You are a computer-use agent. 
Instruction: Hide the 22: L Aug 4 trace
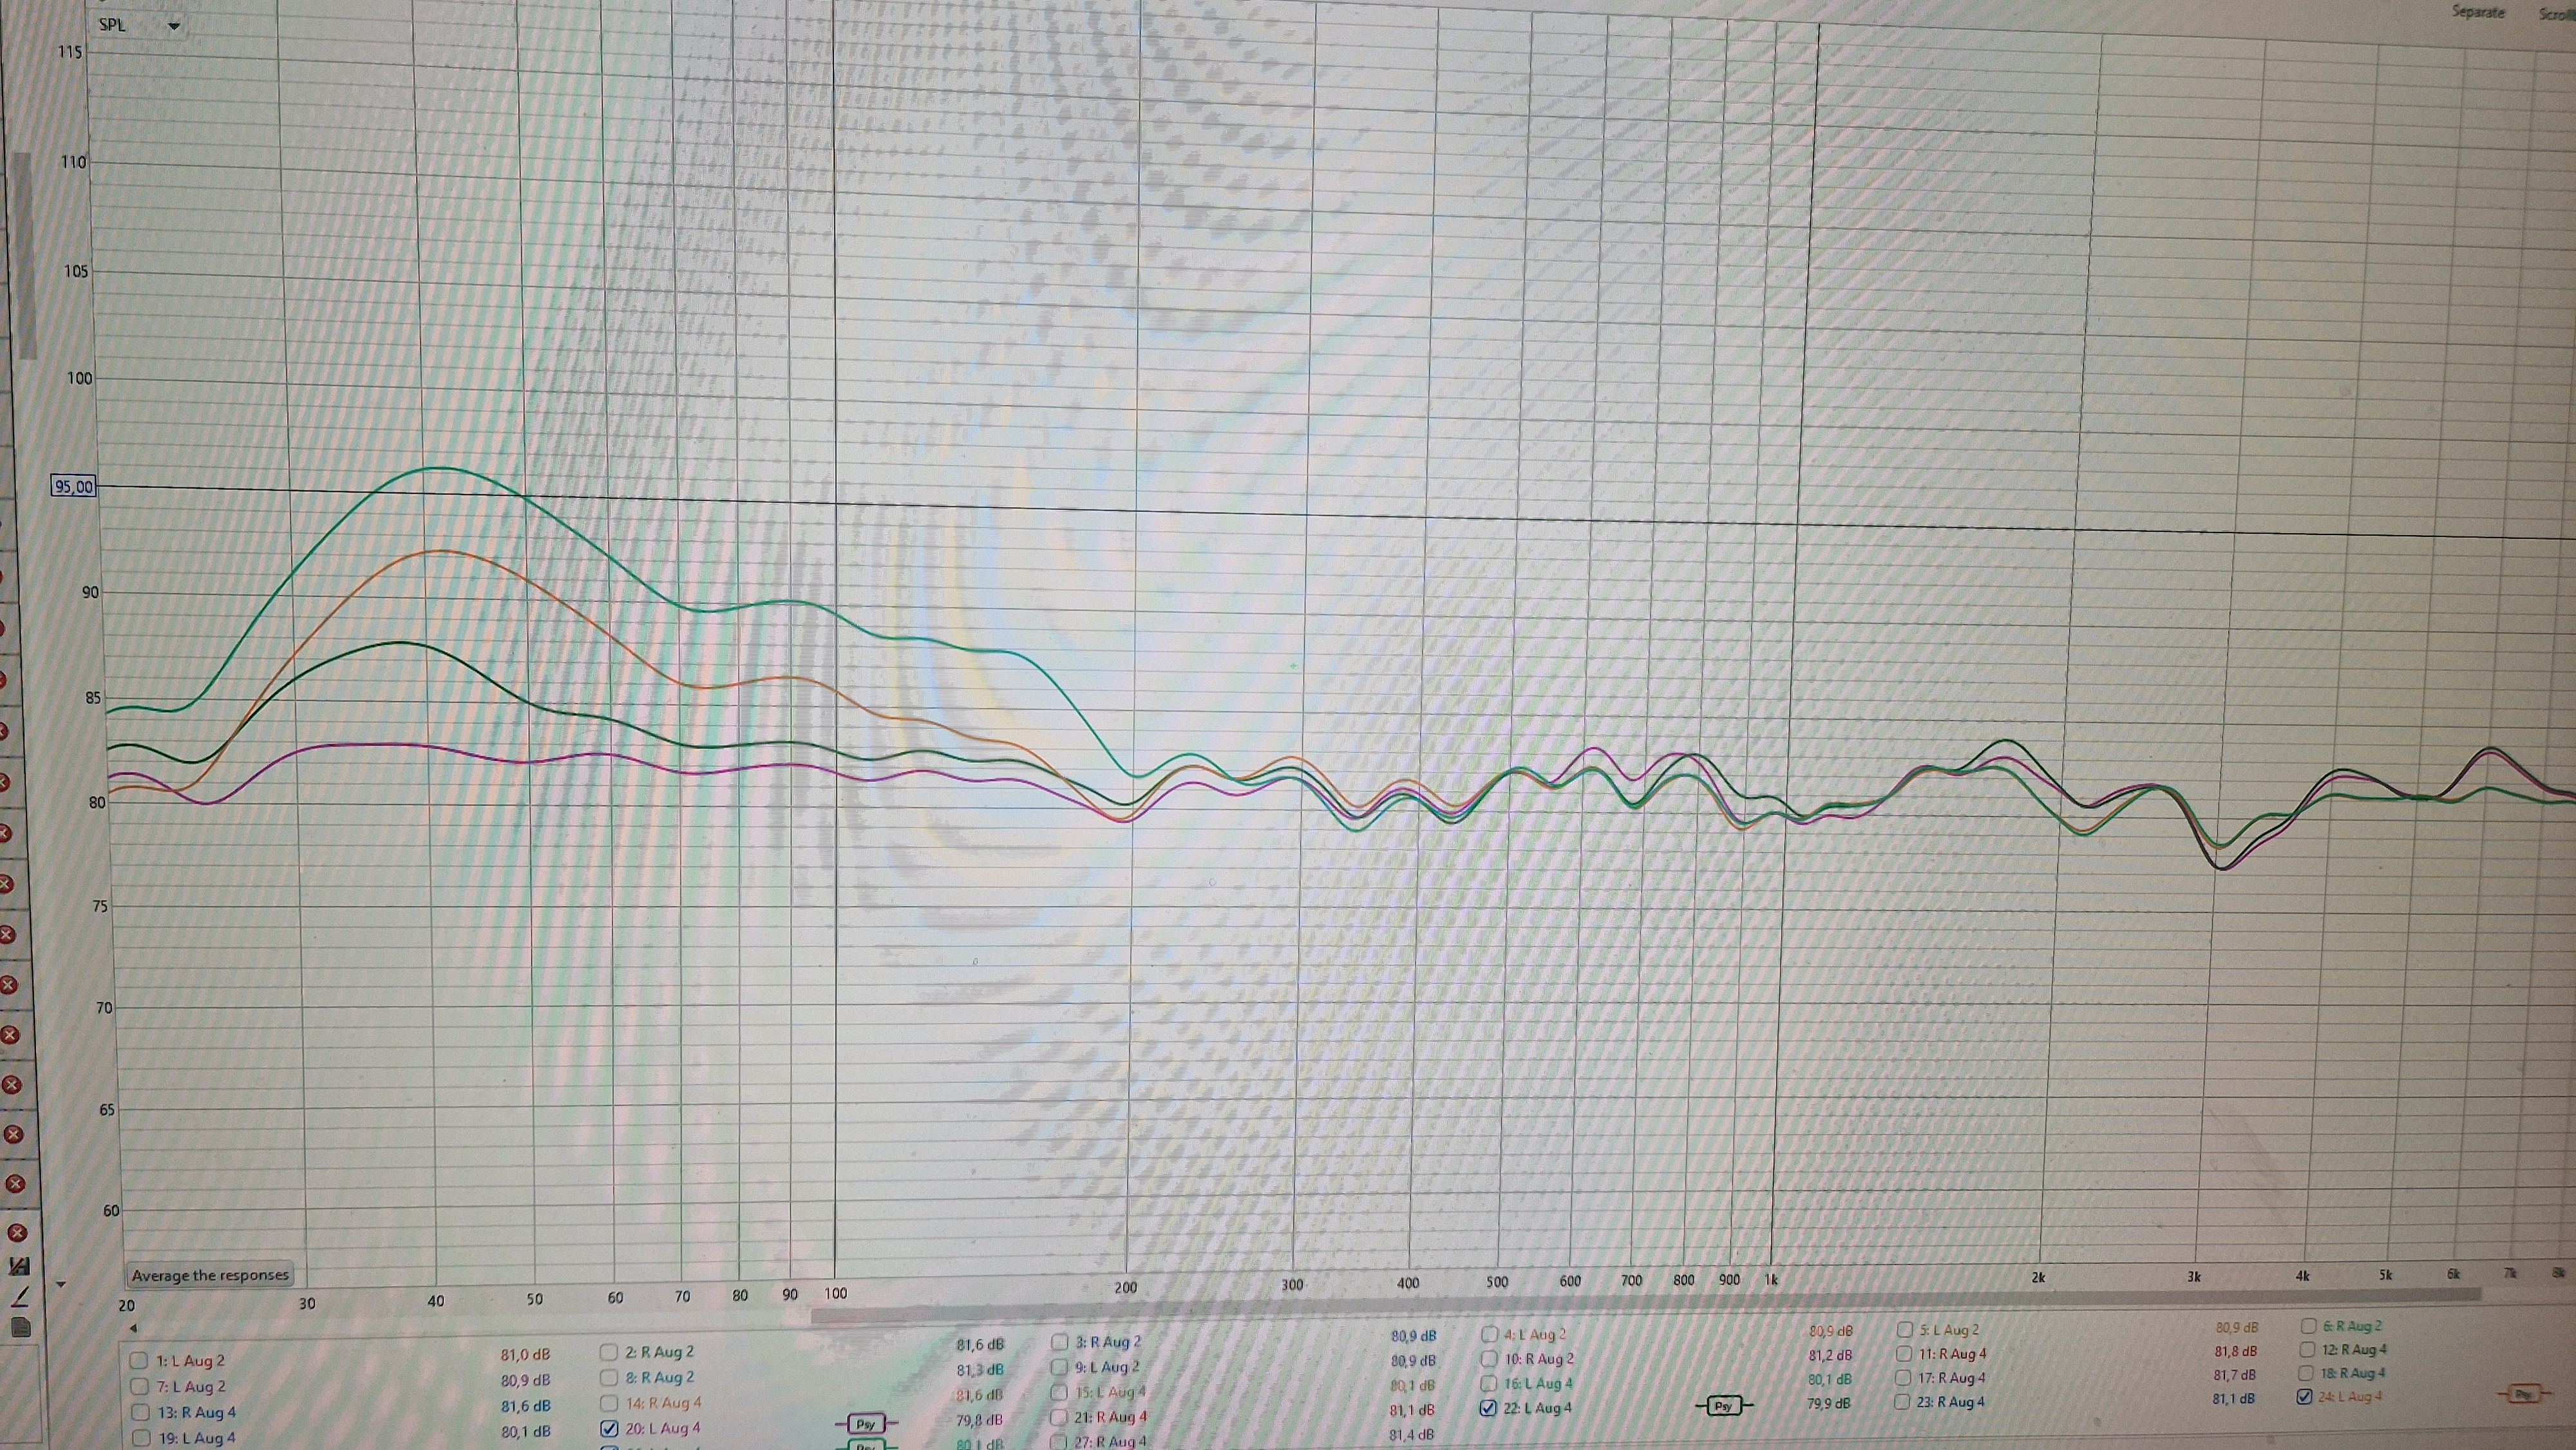pos(1488,1408)
